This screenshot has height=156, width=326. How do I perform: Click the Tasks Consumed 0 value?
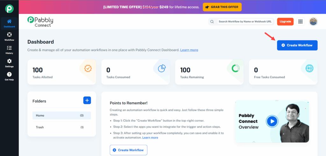point(108,70)
